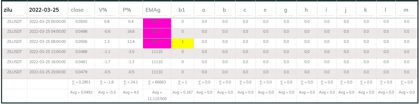This screenshot has width=419, height=104.
Task: Click the P% column filter input
Action: point(131,10)
